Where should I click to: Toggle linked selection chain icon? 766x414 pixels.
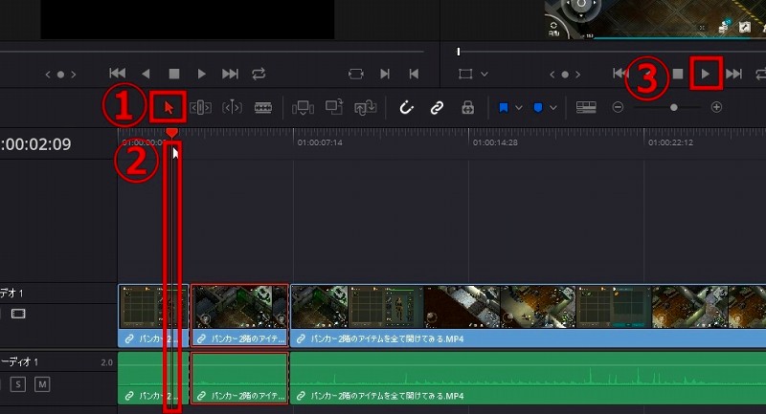click(437, 108)
